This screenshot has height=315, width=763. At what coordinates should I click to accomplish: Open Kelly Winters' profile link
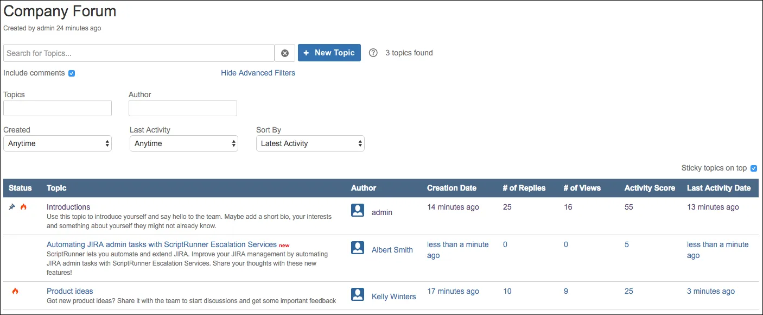(394, 297)
